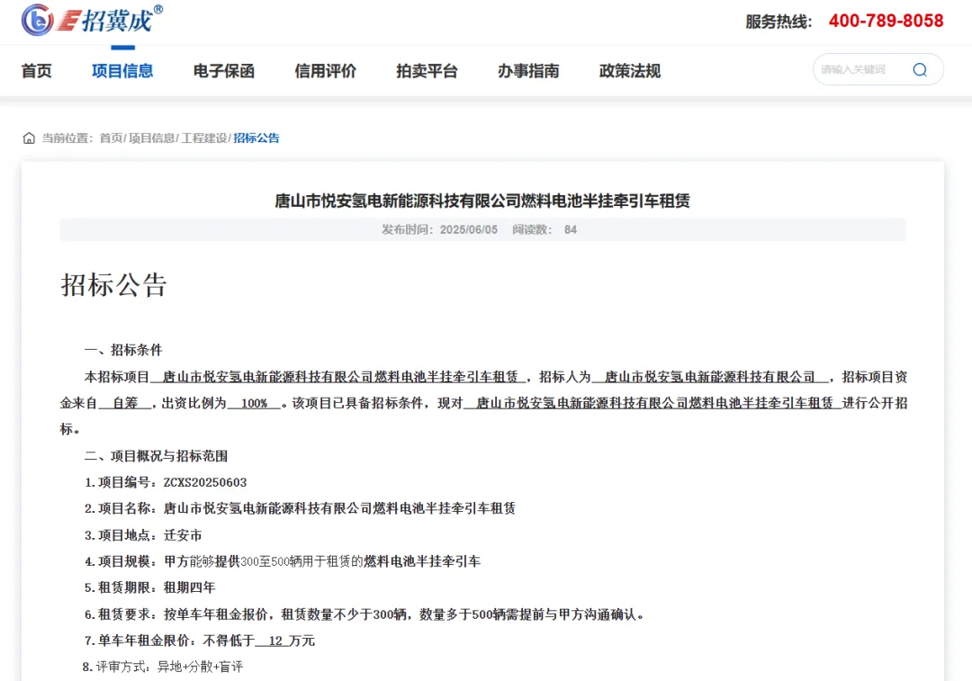Click the line 7.单车年租金限价
Viewport: 972px width, 681px height.
click(x=200, y=641)
